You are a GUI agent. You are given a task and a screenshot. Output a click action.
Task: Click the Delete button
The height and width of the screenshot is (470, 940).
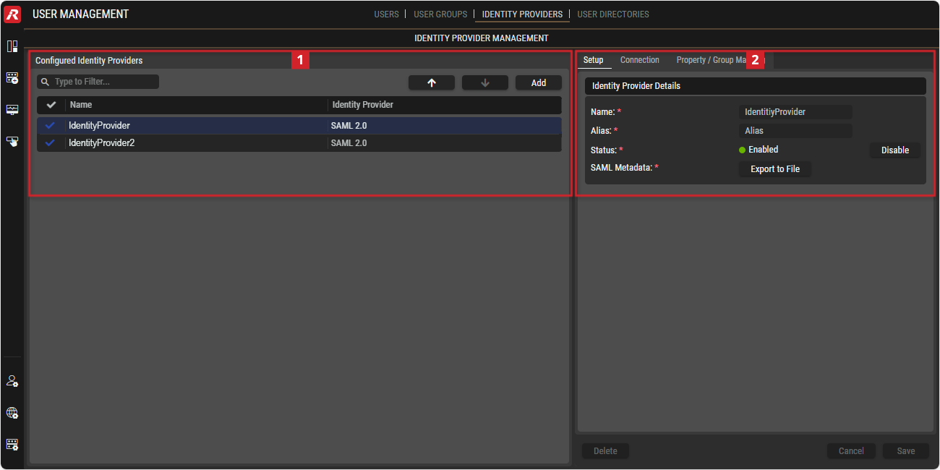605,451
